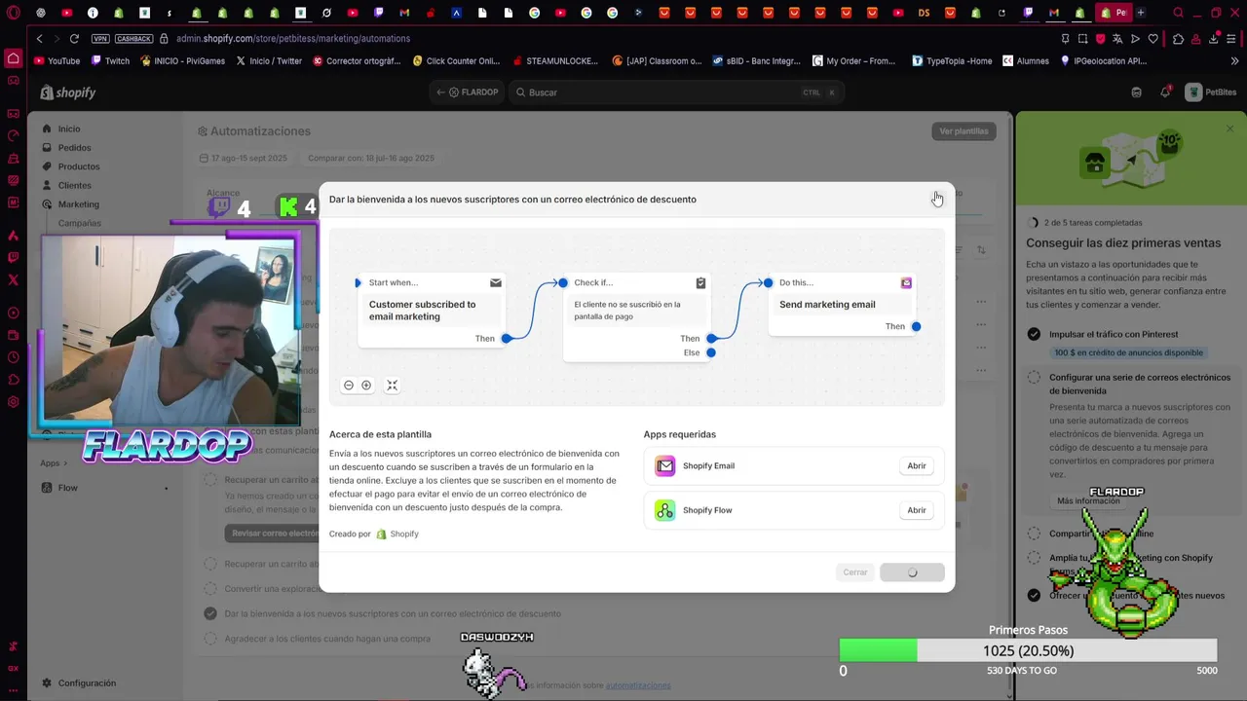Open Pedidos in the sidebar

click(74, 148)
